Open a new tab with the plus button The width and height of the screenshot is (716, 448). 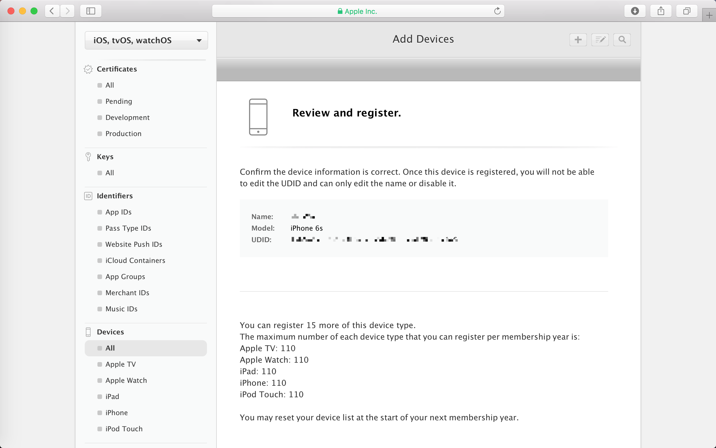click(x=709, y=15)
